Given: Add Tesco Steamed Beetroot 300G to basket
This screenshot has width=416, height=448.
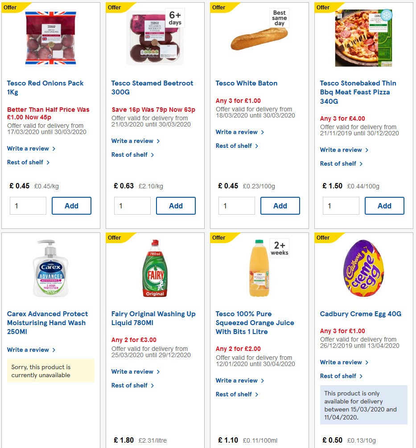Looking at the screenshot, I should point(176,206).
